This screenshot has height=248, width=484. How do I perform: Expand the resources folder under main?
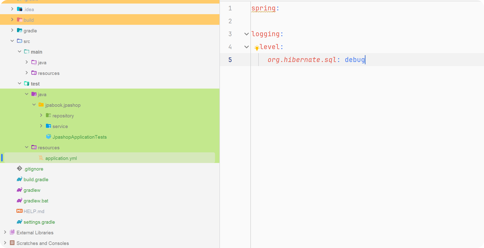(27, 73)
